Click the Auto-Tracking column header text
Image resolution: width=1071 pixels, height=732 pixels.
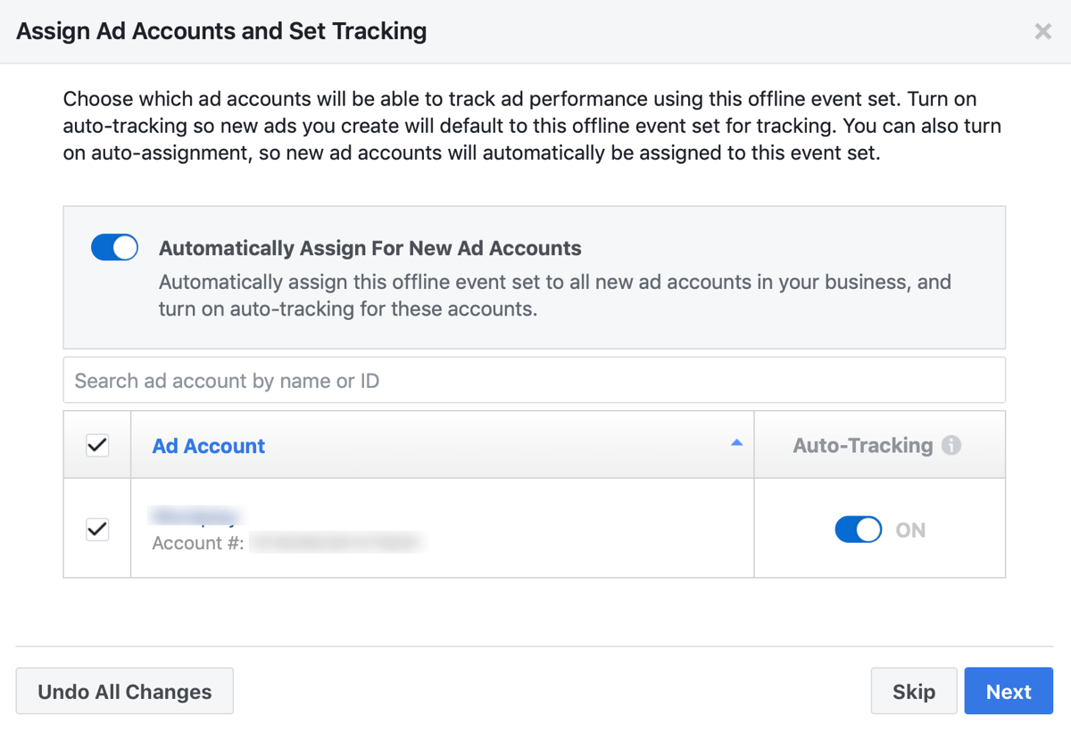[862, 446]
